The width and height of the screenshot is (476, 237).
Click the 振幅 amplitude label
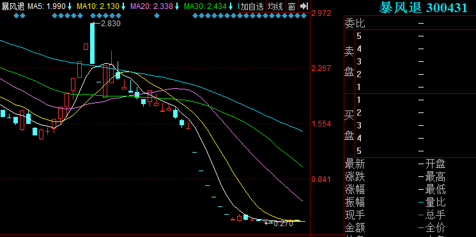(355, 202)
